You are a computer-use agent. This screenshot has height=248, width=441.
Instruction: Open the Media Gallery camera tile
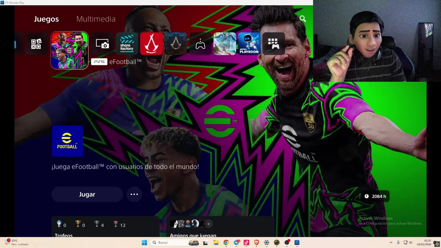(x=102, y=44)
